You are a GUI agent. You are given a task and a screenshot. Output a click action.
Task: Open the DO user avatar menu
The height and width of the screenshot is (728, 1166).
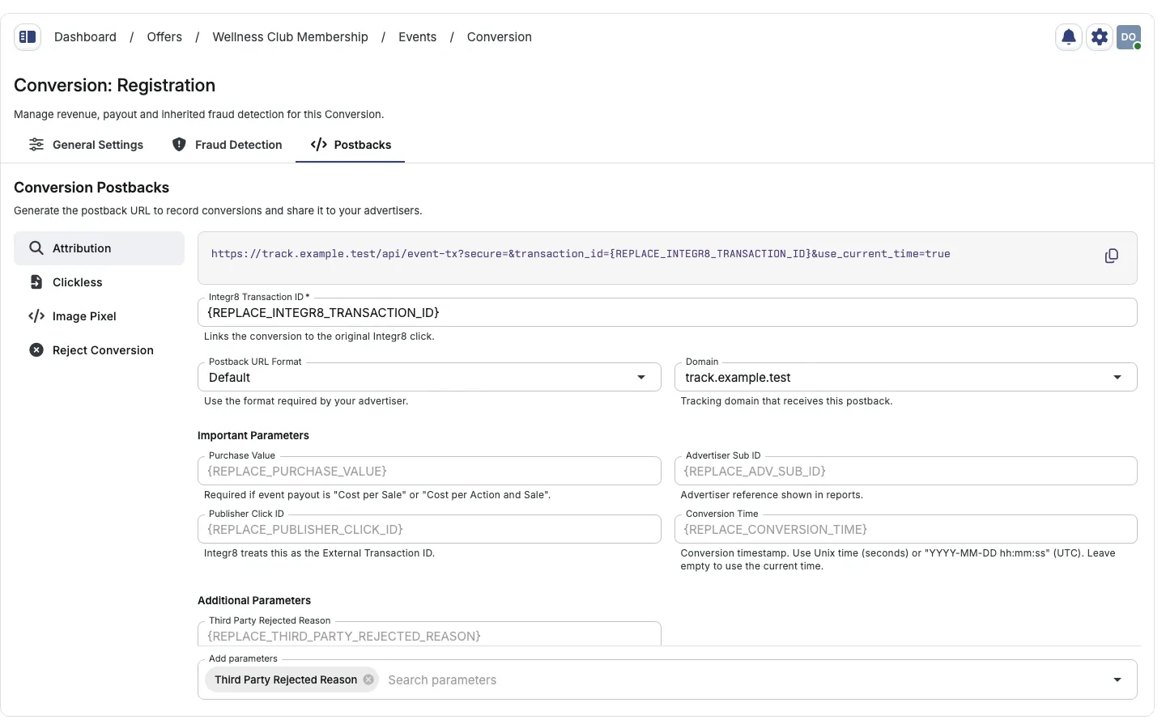[1129, 36]
